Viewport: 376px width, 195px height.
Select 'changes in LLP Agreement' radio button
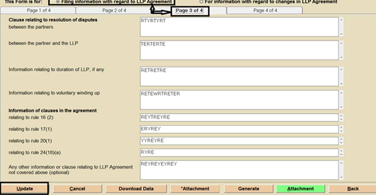pyautogui.click(x=201, y=2)
